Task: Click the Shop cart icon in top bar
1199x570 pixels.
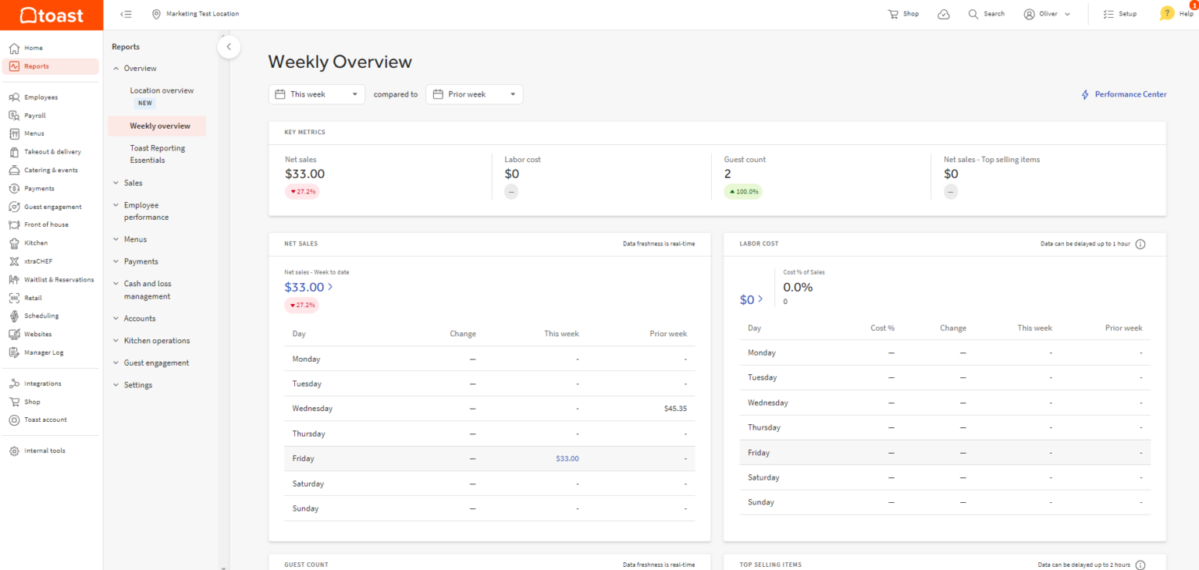Action: [893, 14]
